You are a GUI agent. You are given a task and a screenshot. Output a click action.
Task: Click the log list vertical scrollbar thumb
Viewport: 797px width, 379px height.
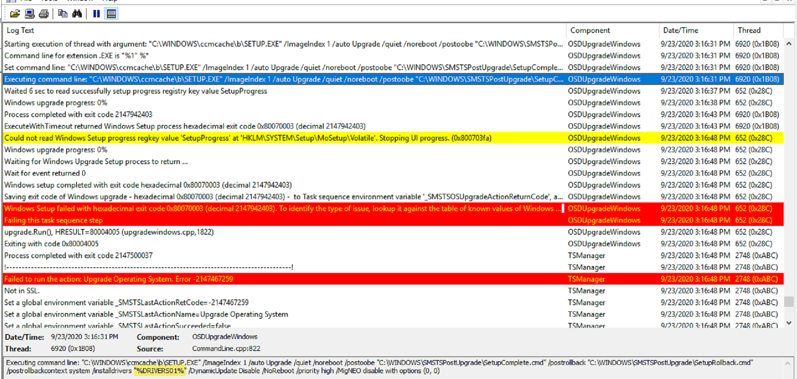[789, 302]
